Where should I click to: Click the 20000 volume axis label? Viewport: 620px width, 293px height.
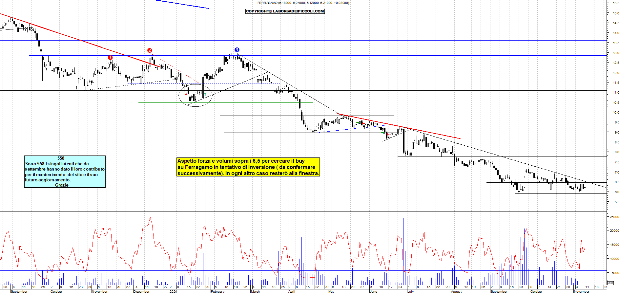614,230
